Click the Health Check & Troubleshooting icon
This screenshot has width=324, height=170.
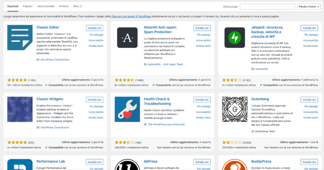(x=127, y=109)
